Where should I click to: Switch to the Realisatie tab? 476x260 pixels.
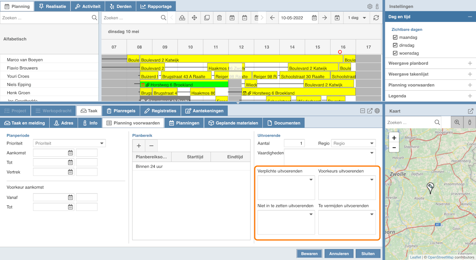pos(52,6)
